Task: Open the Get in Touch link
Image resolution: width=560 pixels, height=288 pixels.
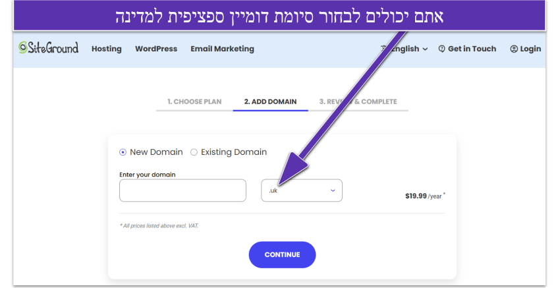Action: (x=467, y=49)
